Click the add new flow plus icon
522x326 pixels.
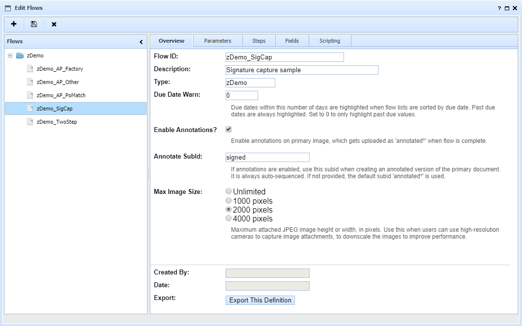(14, 24)
